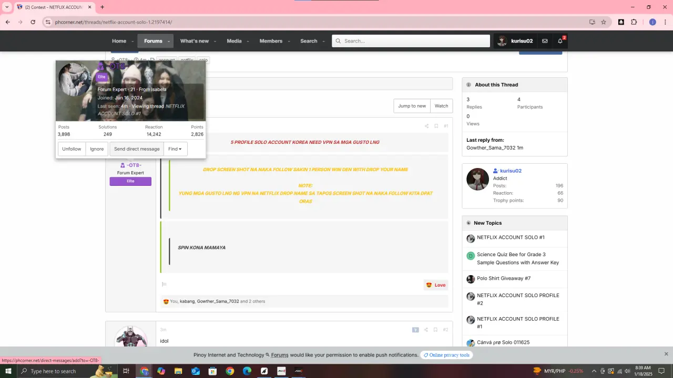Open the notifications bell icon

(560, 41)
